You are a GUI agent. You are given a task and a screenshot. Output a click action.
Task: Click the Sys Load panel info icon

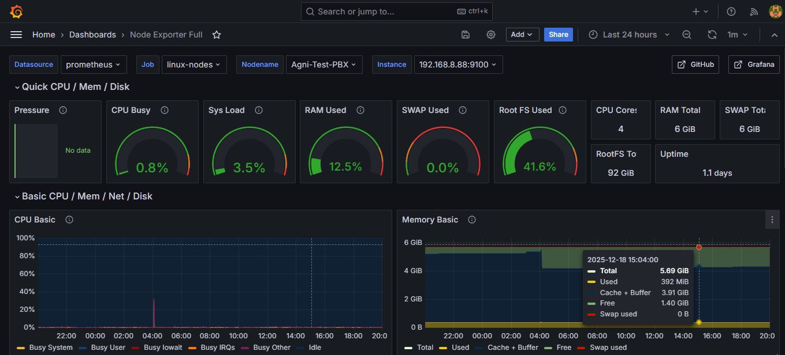[x=259, y=110]
